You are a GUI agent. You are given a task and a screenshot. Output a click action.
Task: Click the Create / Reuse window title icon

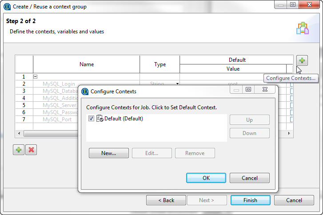pyautogui.click(x=7, y=7)
